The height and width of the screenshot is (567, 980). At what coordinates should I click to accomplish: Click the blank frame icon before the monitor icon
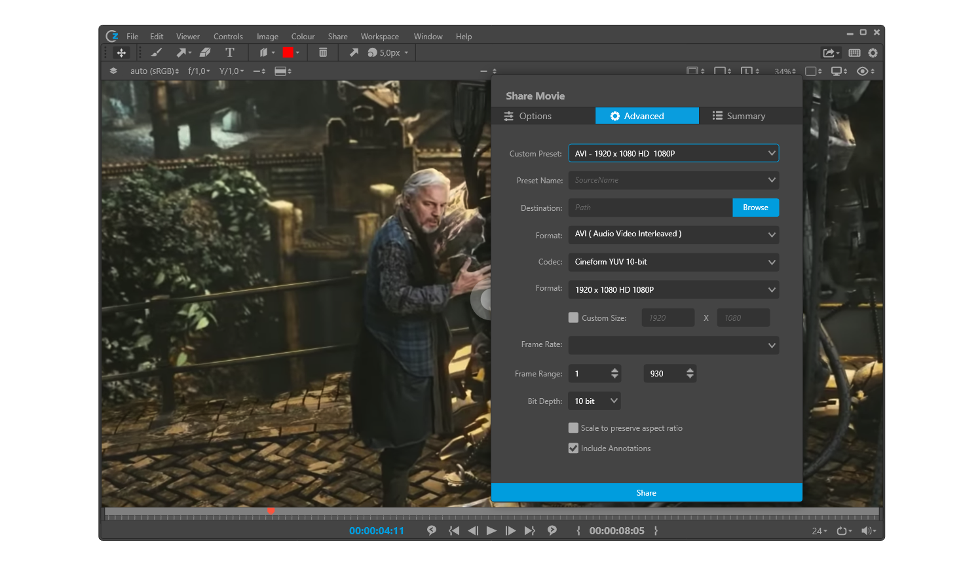click(x=813, y=71)
